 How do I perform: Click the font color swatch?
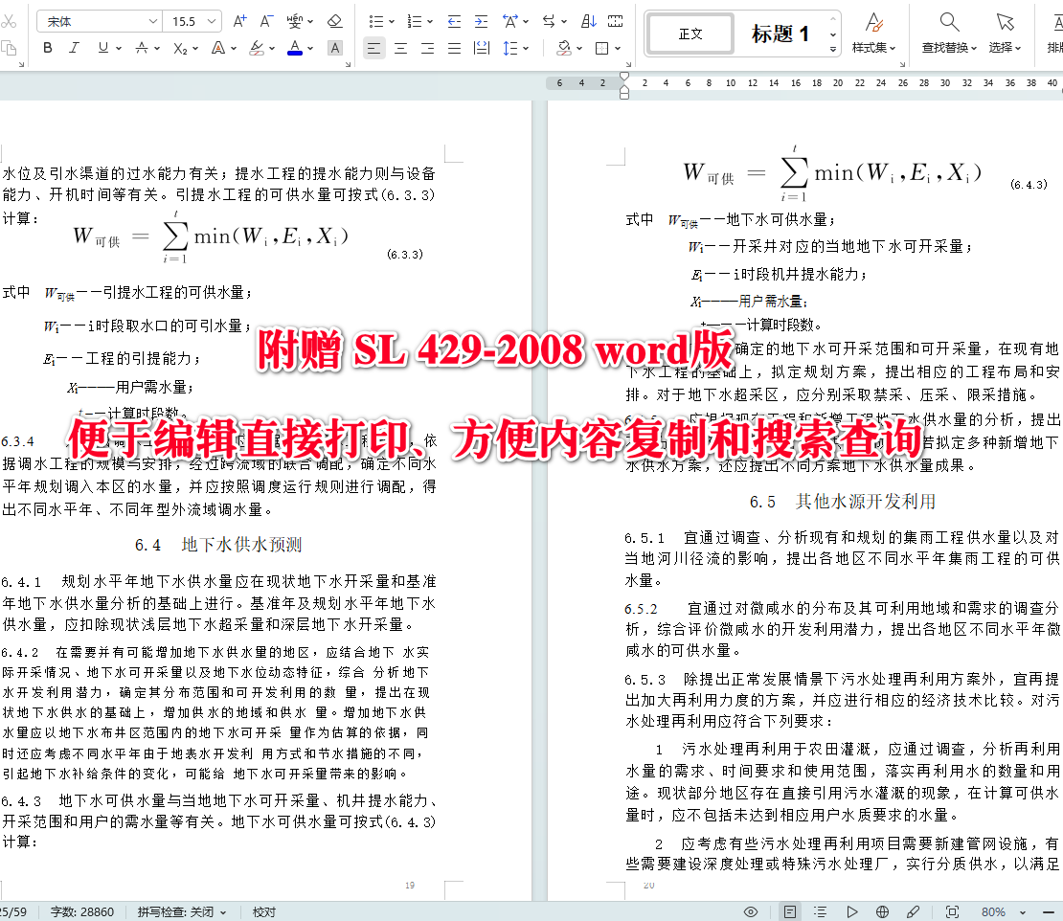pyautogui.click(x=294, y=48)
